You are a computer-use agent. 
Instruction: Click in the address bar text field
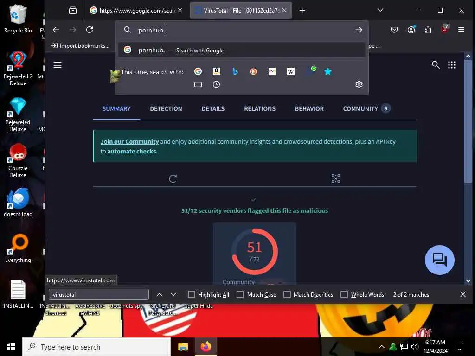pos(242,30)
